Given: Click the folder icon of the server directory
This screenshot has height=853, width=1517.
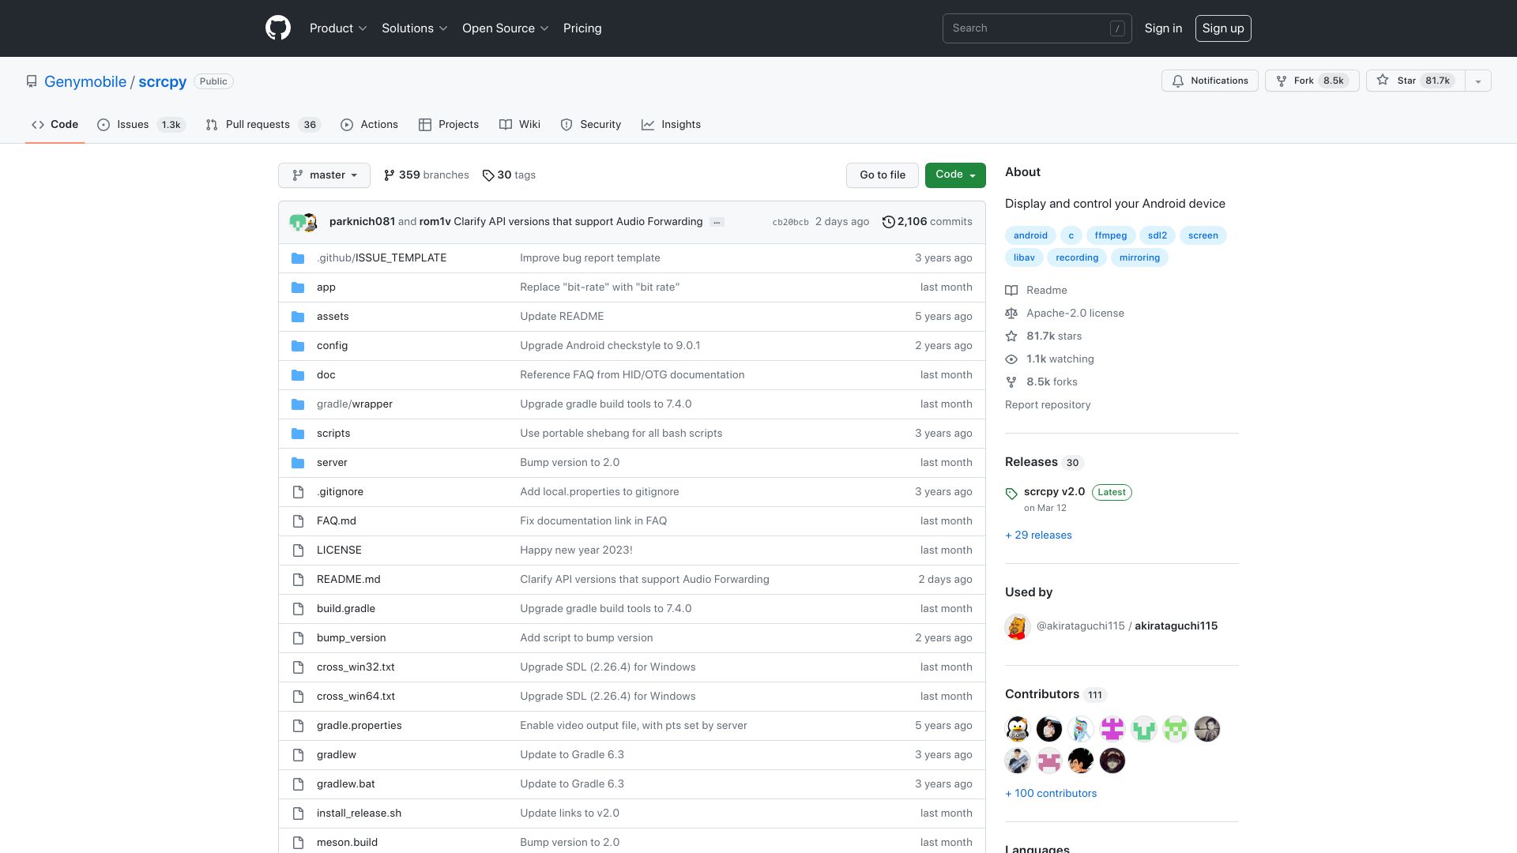Looking at the screenshot, I should 298,463.
